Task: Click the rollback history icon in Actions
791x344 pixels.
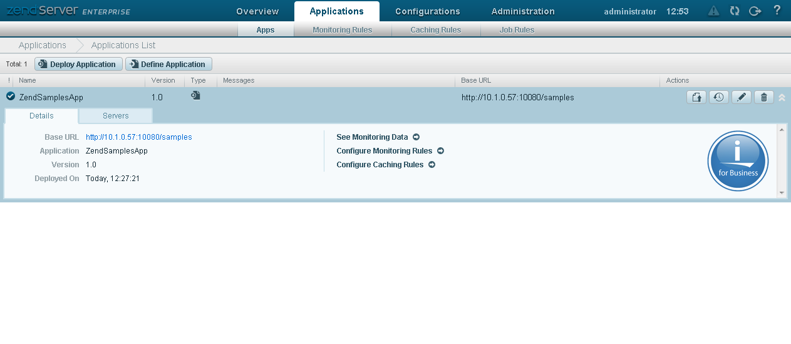Action: [719, 97]
